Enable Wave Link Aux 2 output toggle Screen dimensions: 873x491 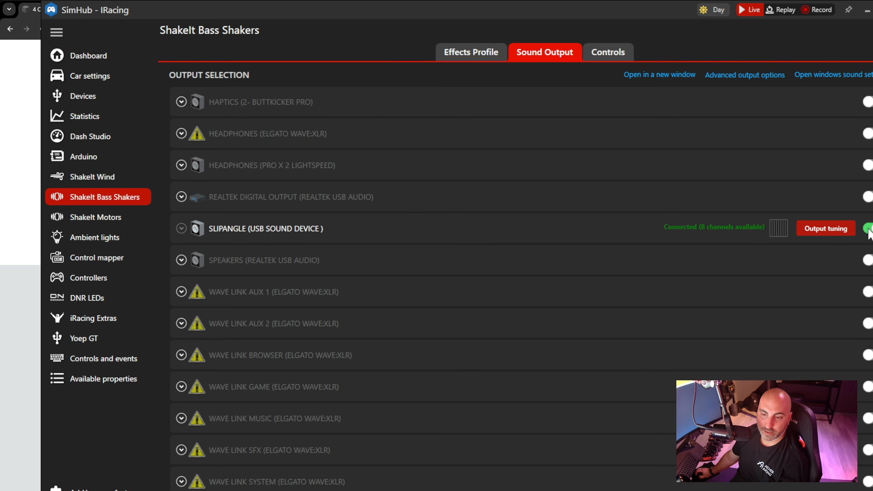(868, 323)
